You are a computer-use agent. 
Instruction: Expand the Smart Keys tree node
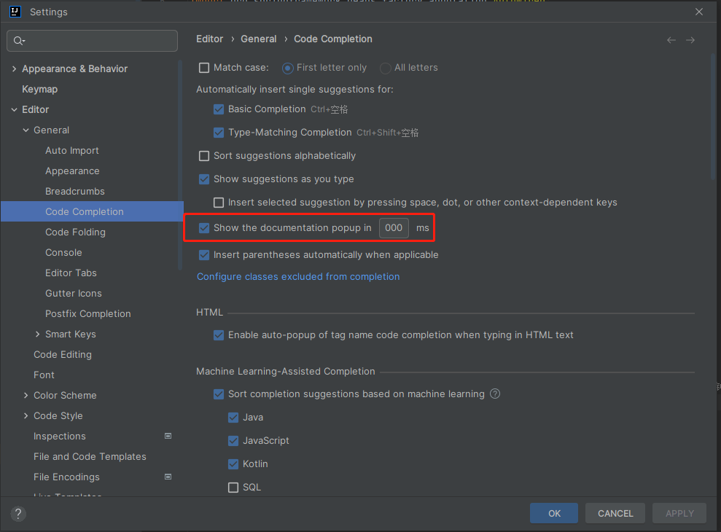[x=38, y=335]
